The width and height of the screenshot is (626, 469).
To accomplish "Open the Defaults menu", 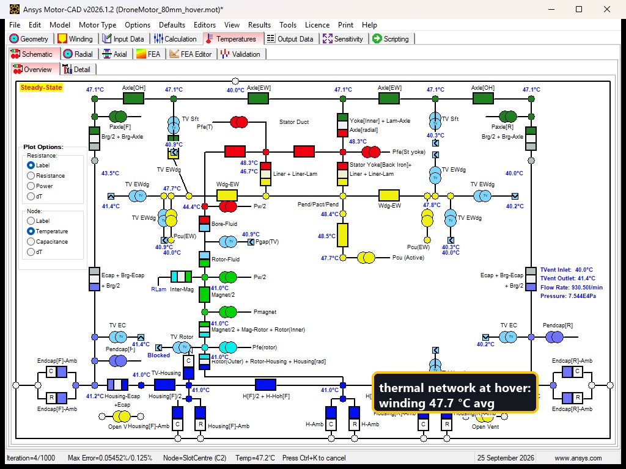I will [x=172, y=24].
